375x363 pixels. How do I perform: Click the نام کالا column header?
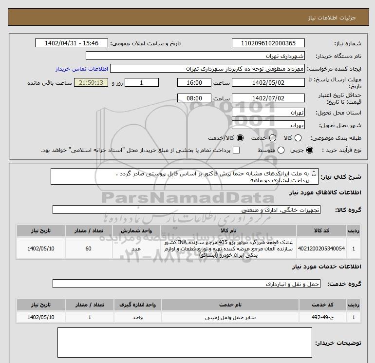click(x=228, y=230)
